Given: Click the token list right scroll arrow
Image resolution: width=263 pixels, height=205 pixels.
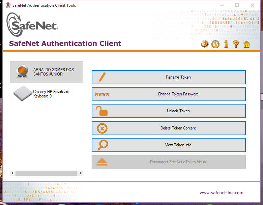Looking at the screenshot, I should coord(81,173).
